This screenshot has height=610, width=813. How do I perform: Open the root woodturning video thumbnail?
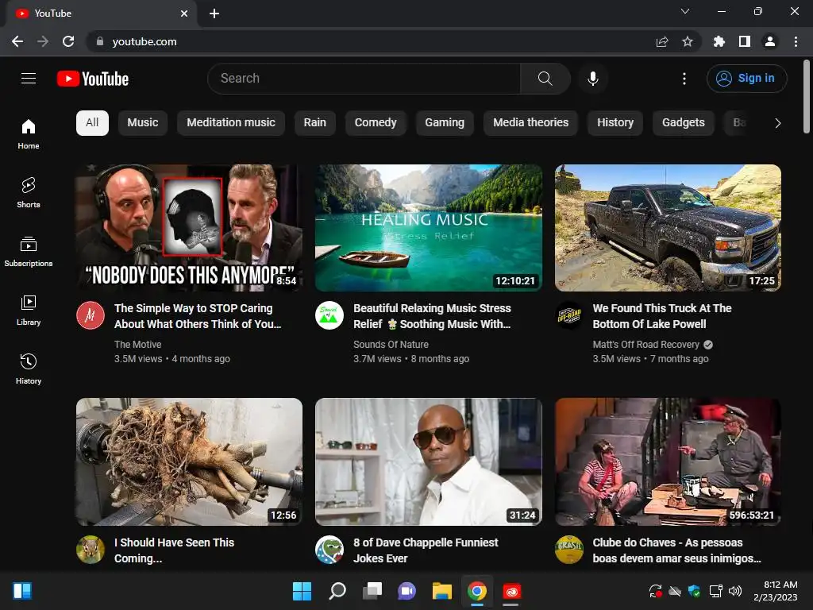[189, 461]
